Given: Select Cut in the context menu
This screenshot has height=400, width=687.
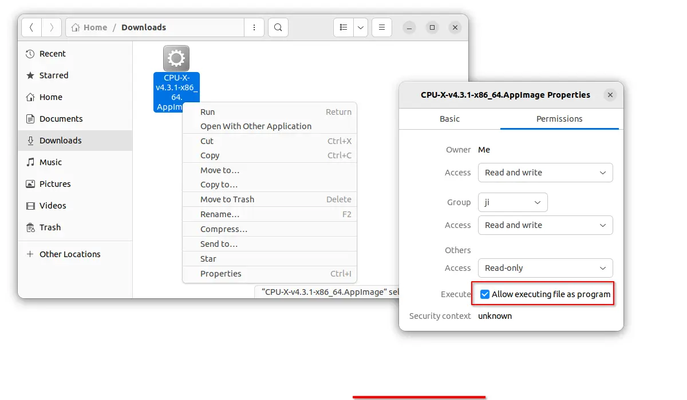Looking at the screenshot, I should 270,141.
